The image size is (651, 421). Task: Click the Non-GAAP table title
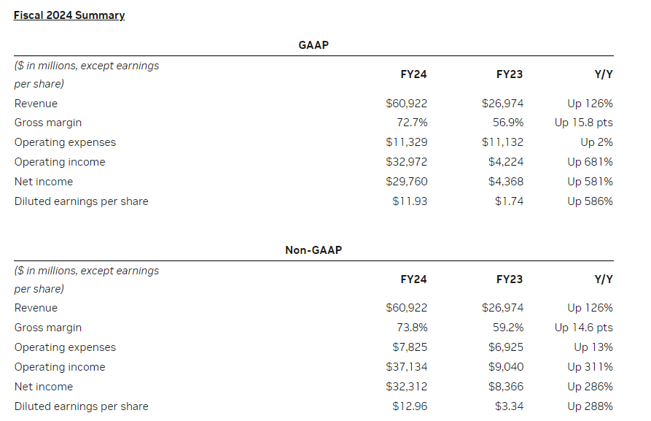coord(313,250)
